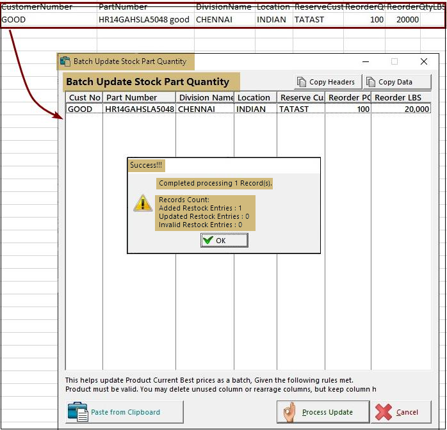Select the TATAST cell in dialog grid

click(x=301, y=109)
